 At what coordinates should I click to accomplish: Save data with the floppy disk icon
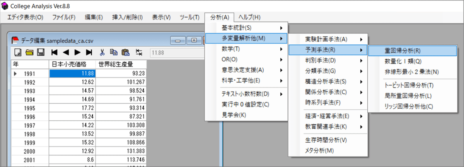click(x=41, y=52)
